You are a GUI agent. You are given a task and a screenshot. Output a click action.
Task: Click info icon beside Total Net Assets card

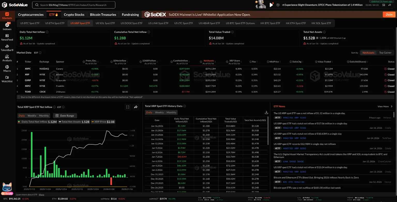pos(324,32)
